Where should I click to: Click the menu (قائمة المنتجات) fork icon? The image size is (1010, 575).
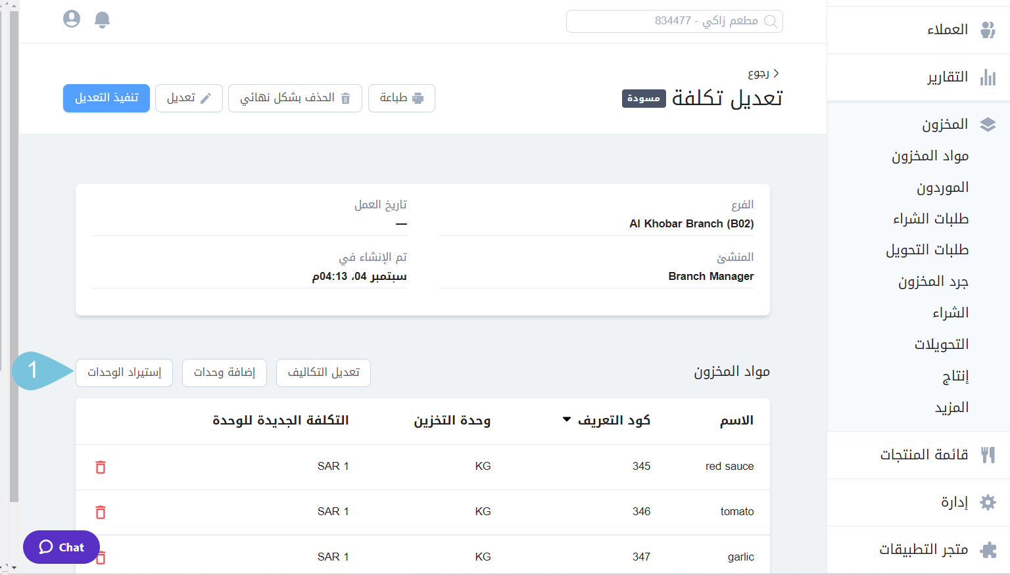[x=988, y=455]
